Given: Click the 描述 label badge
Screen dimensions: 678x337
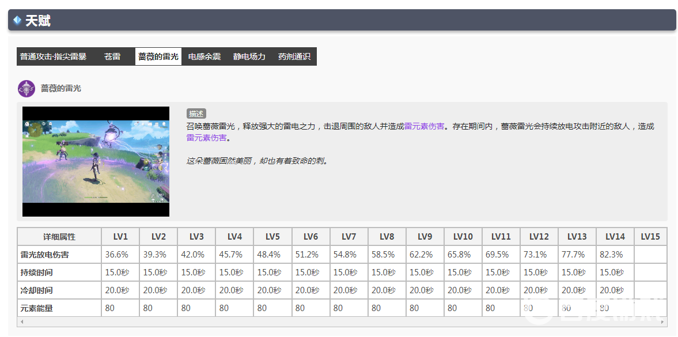Looking at the screenshot, I should tap(196, 114).
